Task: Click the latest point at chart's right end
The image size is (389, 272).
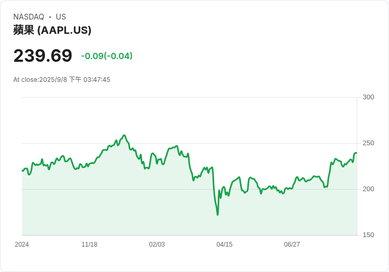Action: [x=356, y=153]
